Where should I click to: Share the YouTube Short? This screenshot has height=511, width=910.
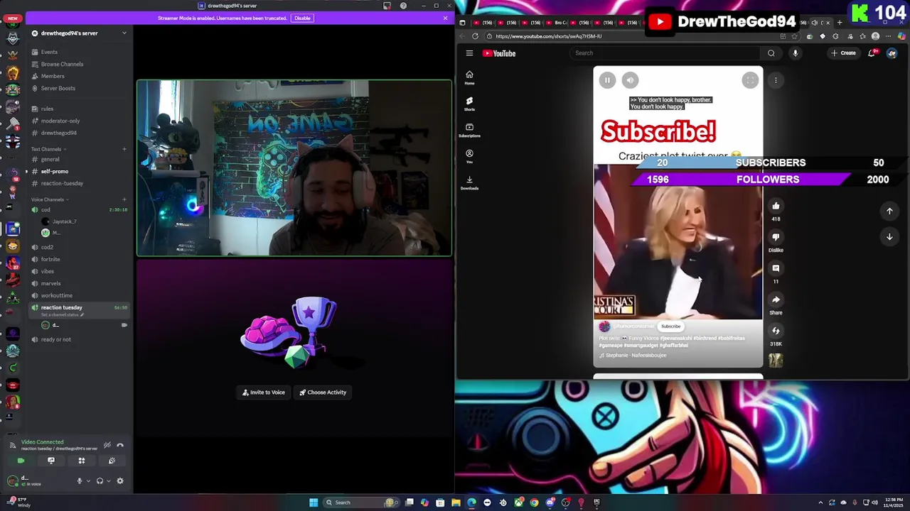click(x=776, y=300)
